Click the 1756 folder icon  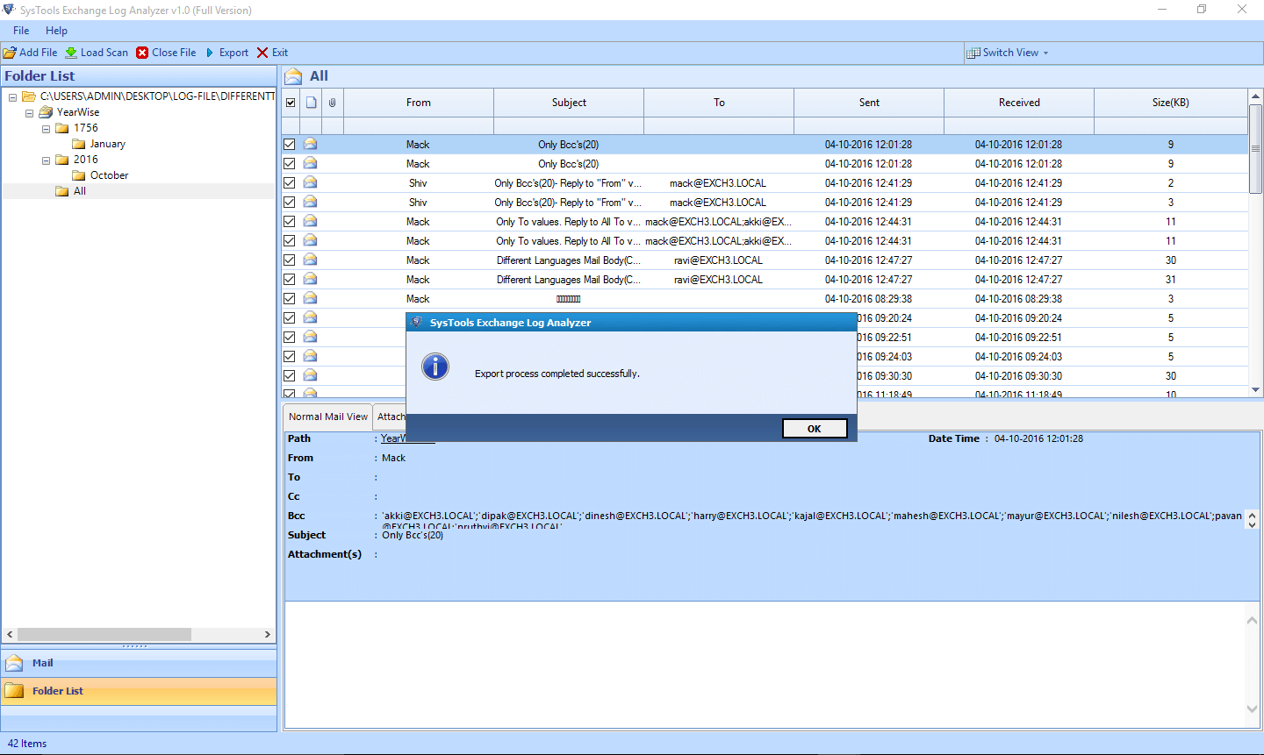[x=62, y=128]
